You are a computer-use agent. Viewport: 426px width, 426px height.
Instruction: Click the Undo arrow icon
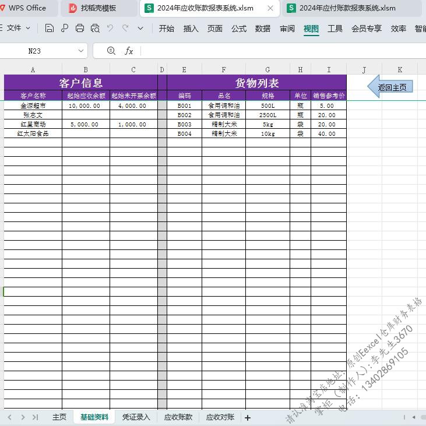pyautogui.click(x=110, y=28)
